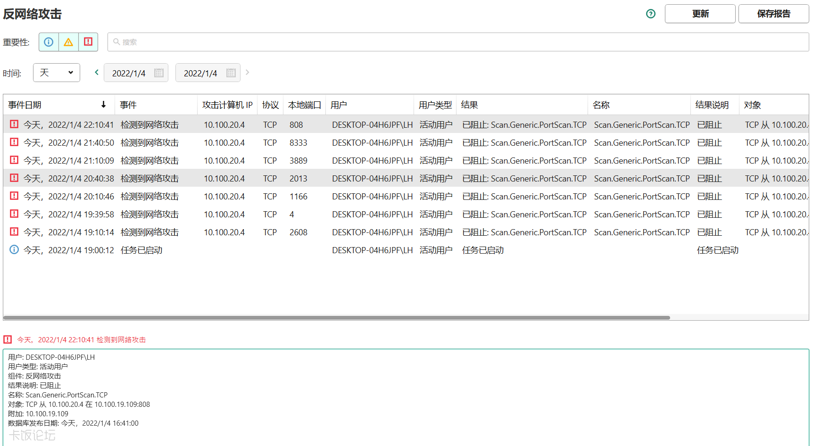813x446 pixels.
Task: Click detail line 对象: TCP 从 10.100.20.4
Action: pos(79,405)
